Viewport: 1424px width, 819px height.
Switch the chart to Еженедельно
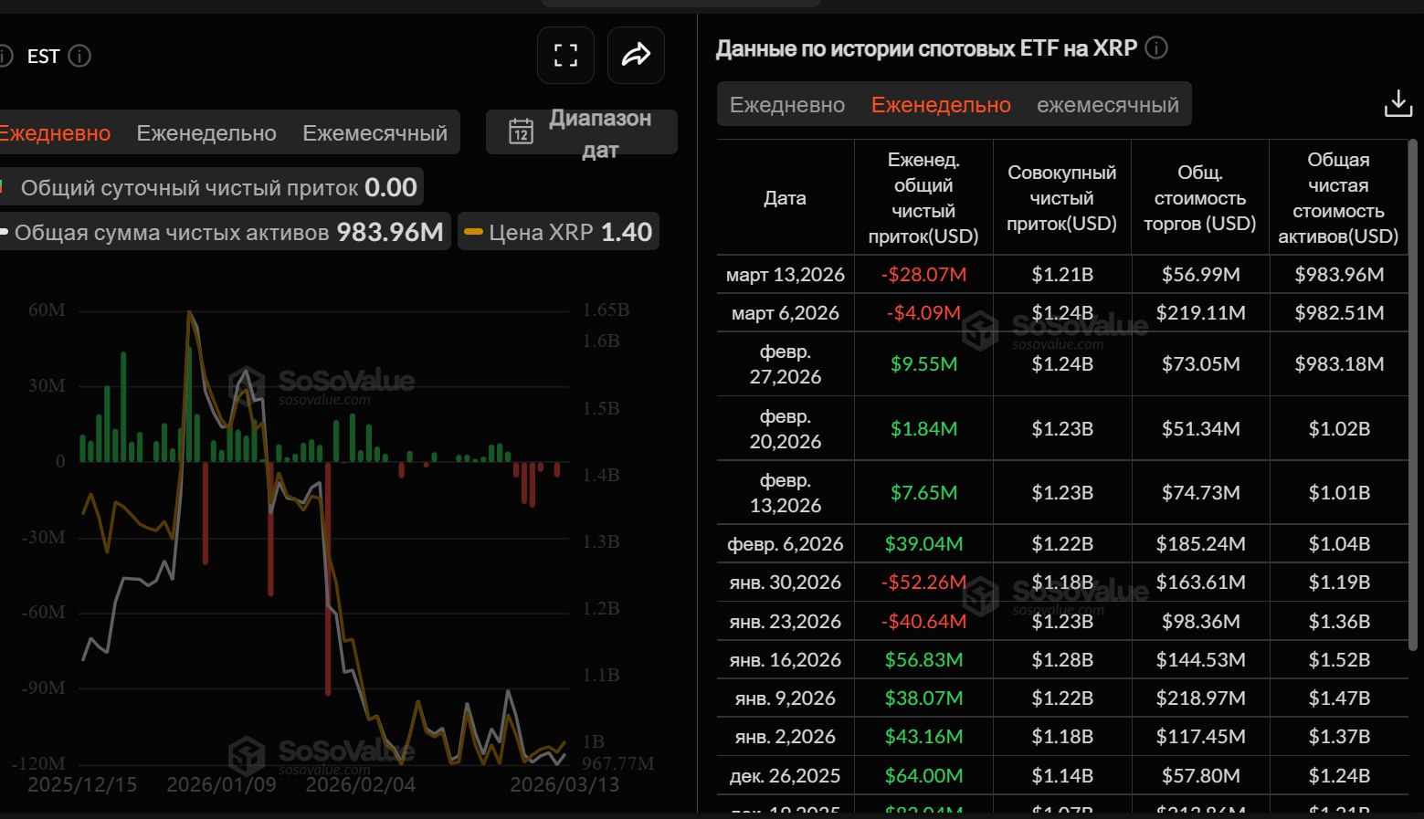tap(206, 133)
